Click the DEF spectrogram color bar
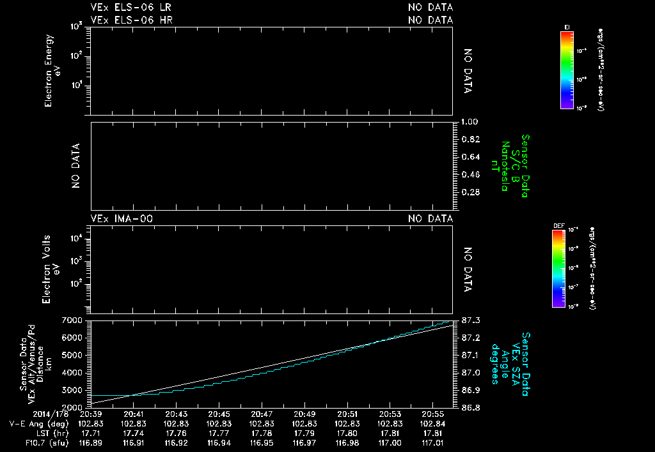Image resolution: width=655 pixels, height=452 pixels. [x=559, y=269]
